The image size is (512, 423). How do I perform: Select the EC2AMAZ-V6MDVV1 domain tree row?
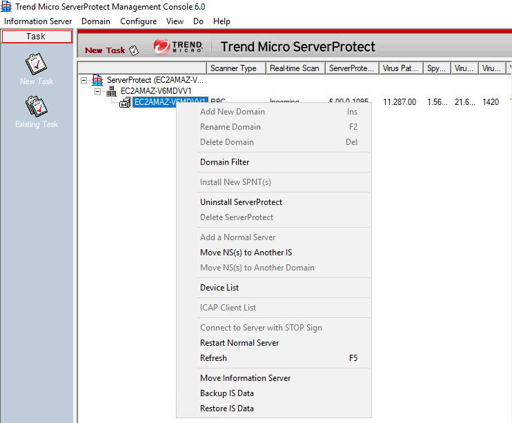click(156, 91)
